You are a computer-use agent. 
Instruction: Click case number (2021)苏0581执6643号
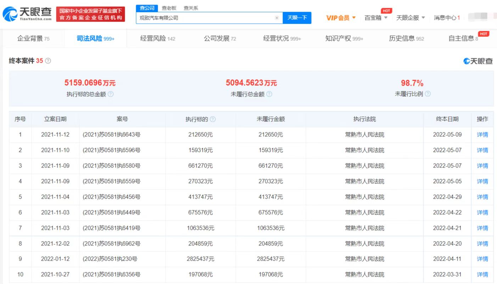pos(111,135)
